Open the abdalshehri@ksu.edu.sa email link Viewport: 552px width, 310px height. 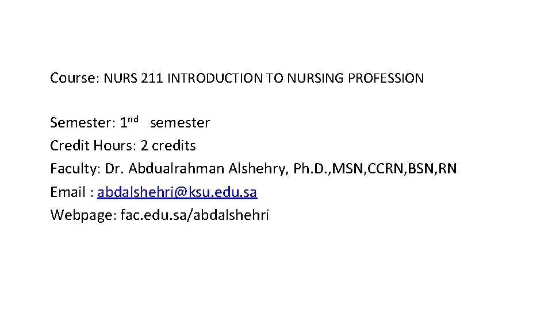pyautogui.click(x=177, y=192)
